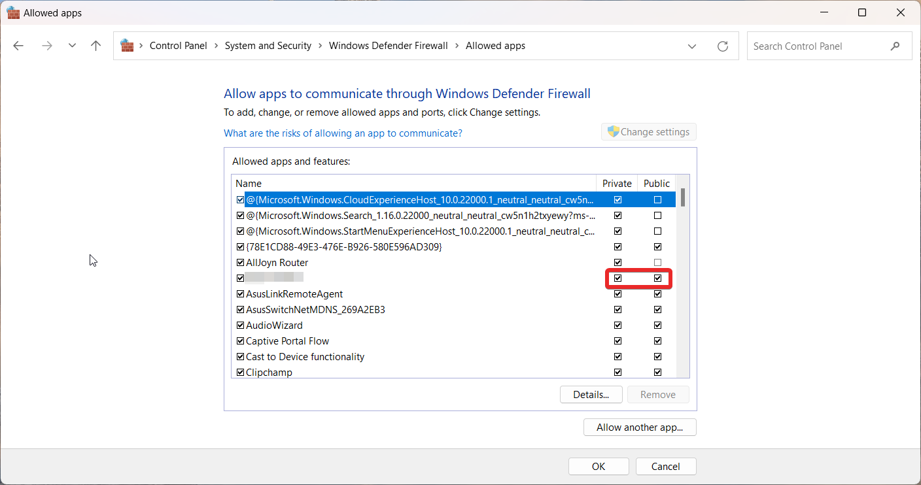Enable Public for StartMenuExperienceHost row
Viewport: 921px width, 485px height.
click(657, 231)
